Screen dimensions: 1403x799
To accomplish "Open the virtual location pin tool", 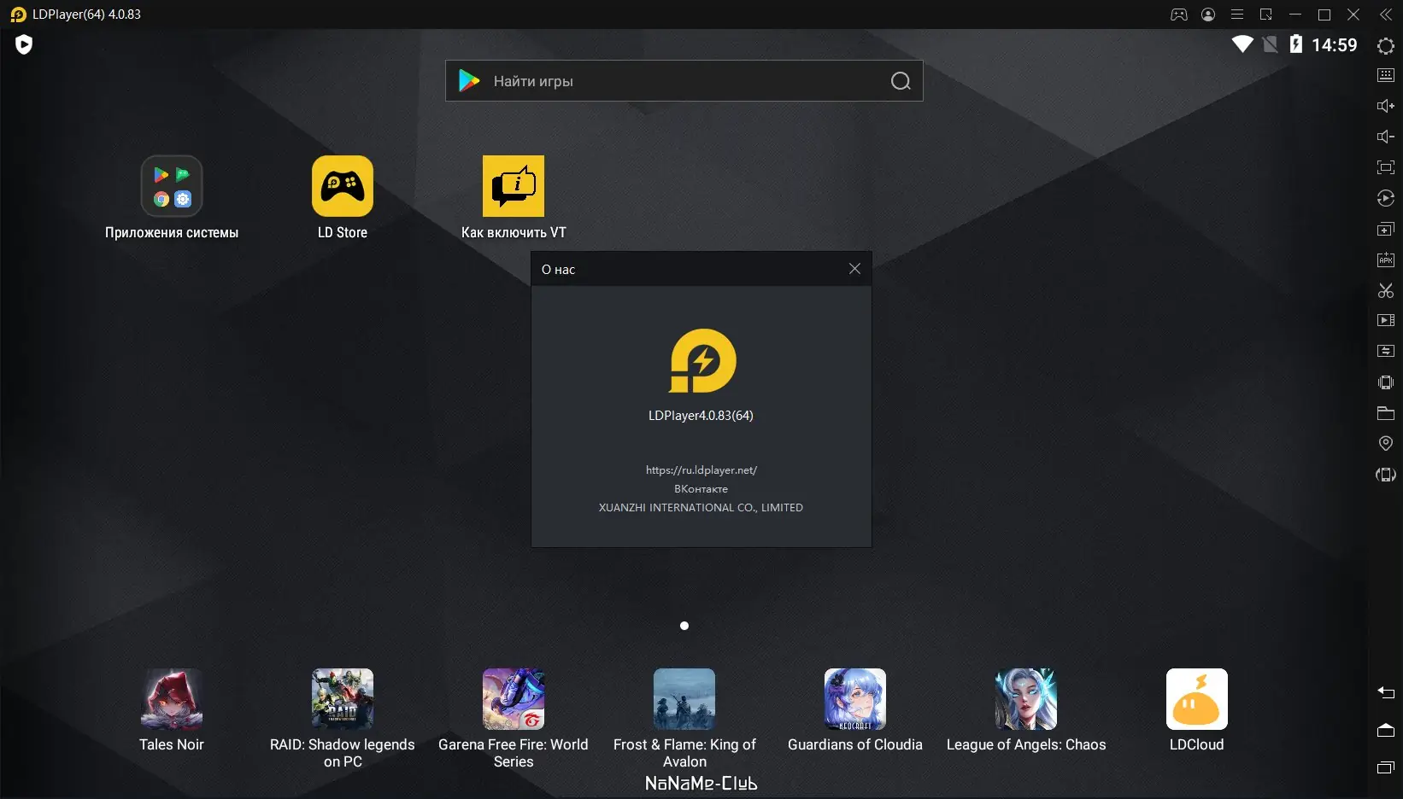I will point(1386,443).
